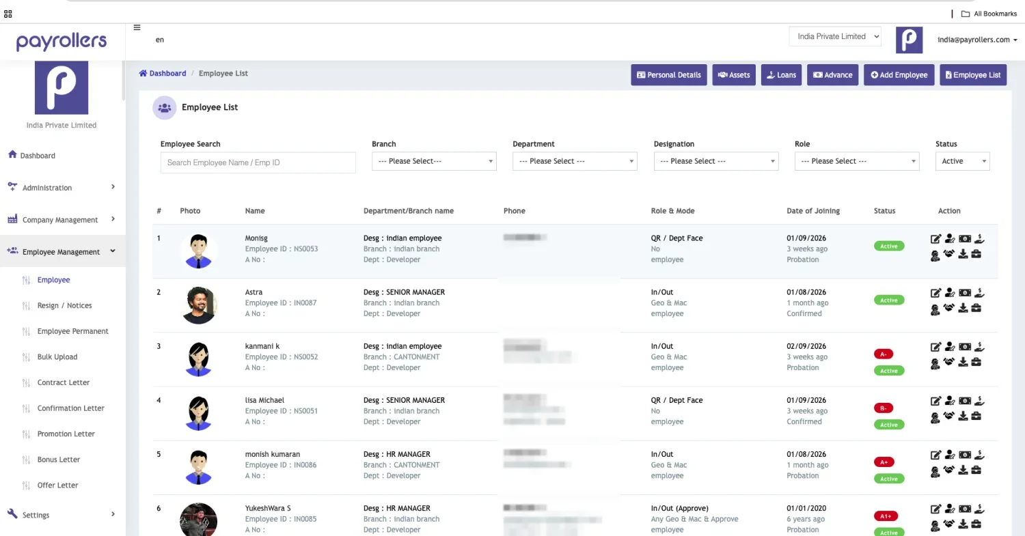The height and width of the screenshot is (536, 1025).
Task: Click the download icon in monish kumaran's row
Action: click(x=963, y=470)
